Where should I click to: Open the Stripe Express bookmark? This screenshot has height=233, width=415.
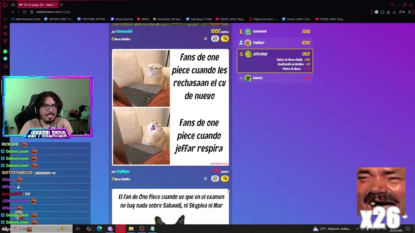click(x=122, y=19)
